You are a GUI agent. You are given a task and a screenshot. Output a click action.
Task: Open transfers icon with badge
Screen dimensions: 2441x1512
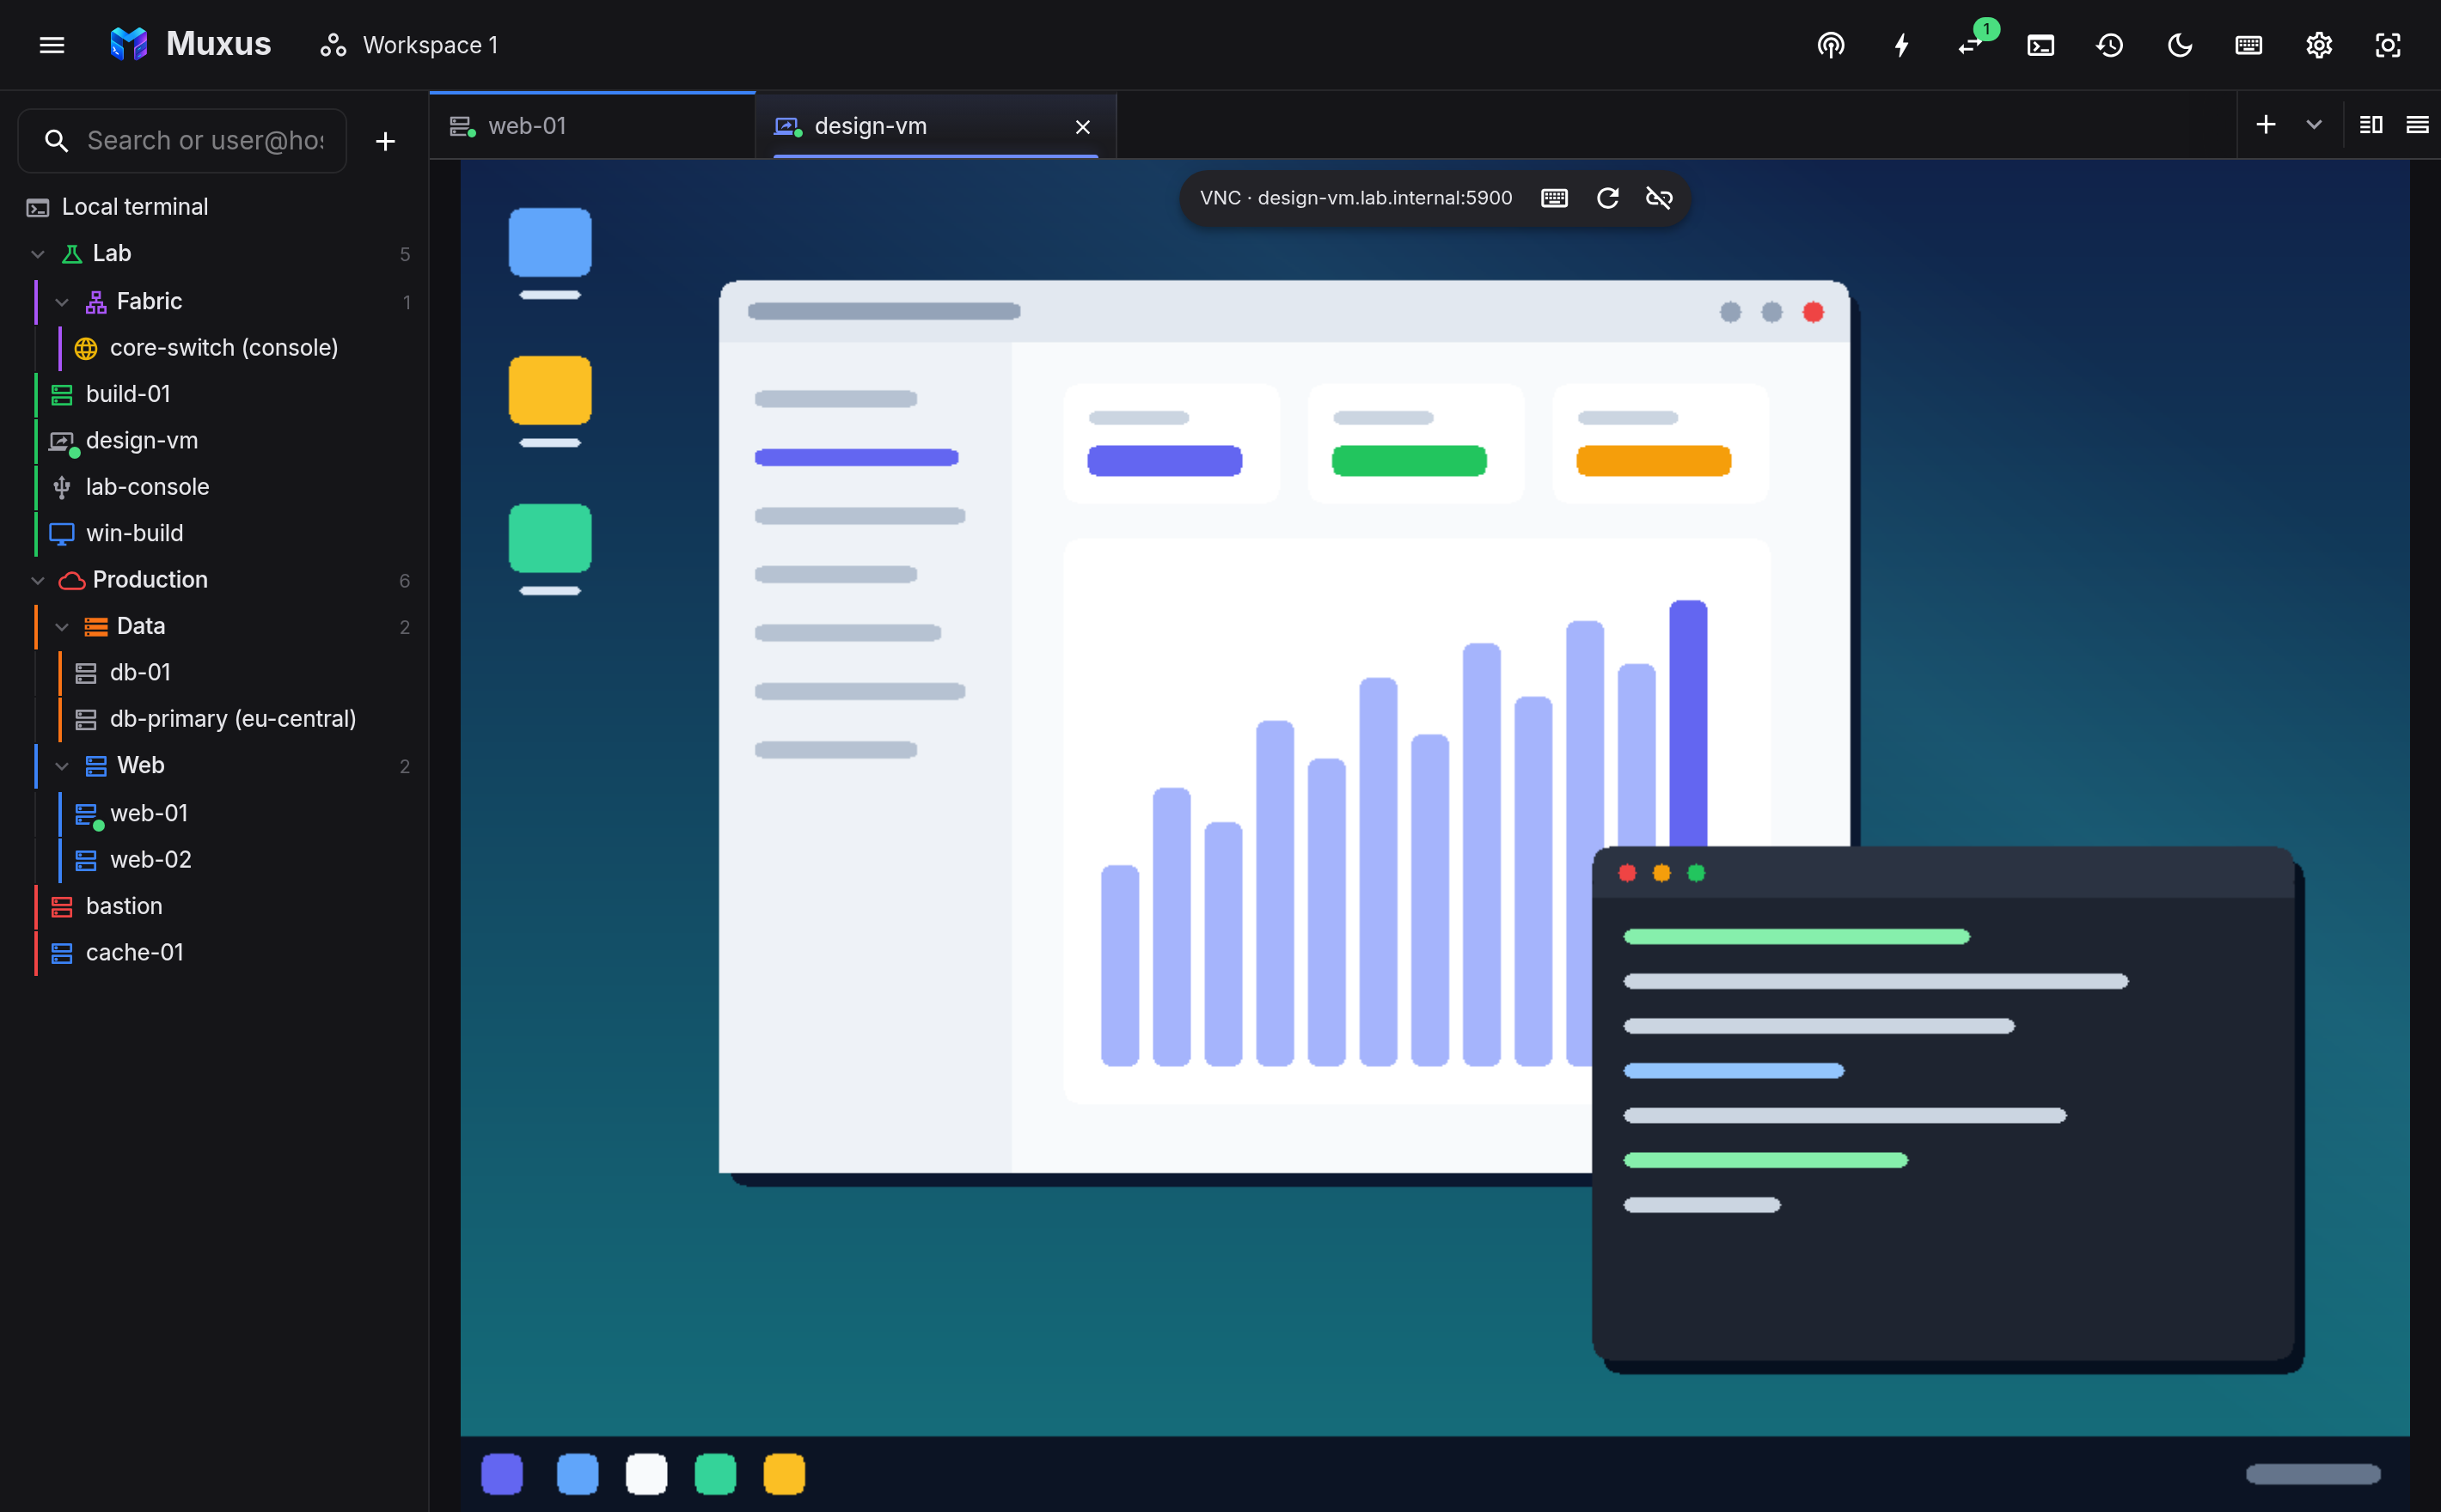1971,45
